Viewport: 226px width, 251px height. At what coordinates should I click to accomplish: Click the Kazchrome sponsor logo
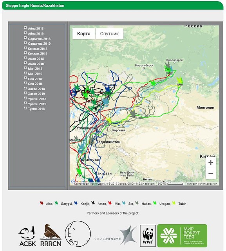pyautogui.click(x=115, y=235)
